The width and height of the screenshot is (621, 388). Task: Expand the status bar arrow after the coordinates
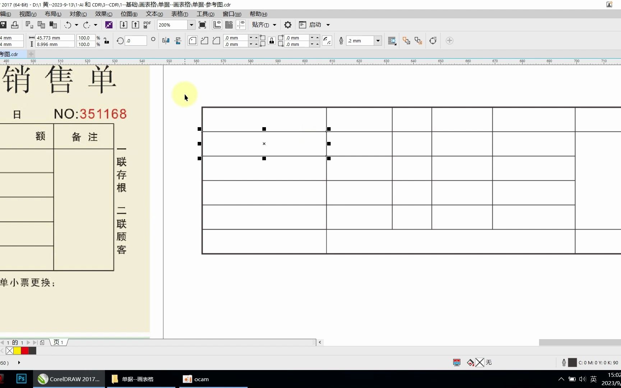coord(19,362)
